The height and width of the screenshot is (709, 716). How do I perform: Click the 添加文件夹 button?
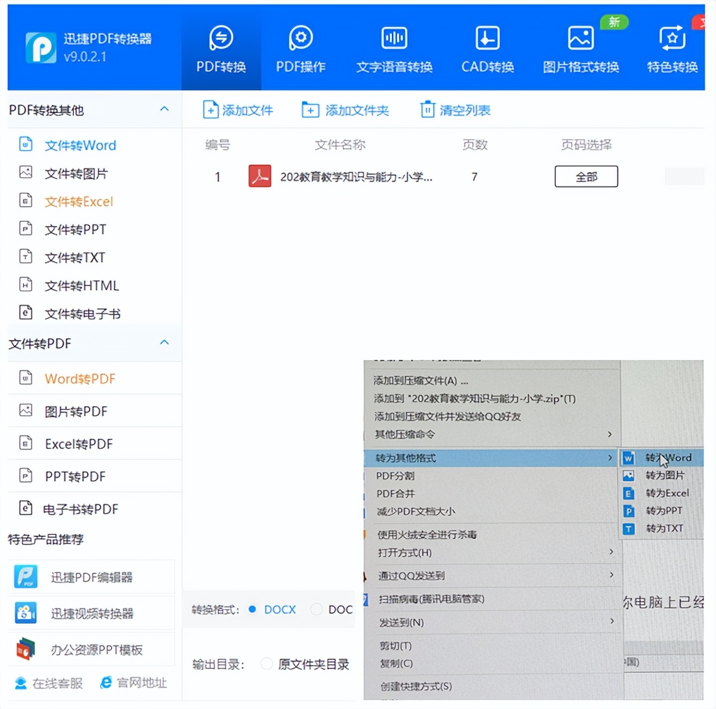click(x=345, y=110)
